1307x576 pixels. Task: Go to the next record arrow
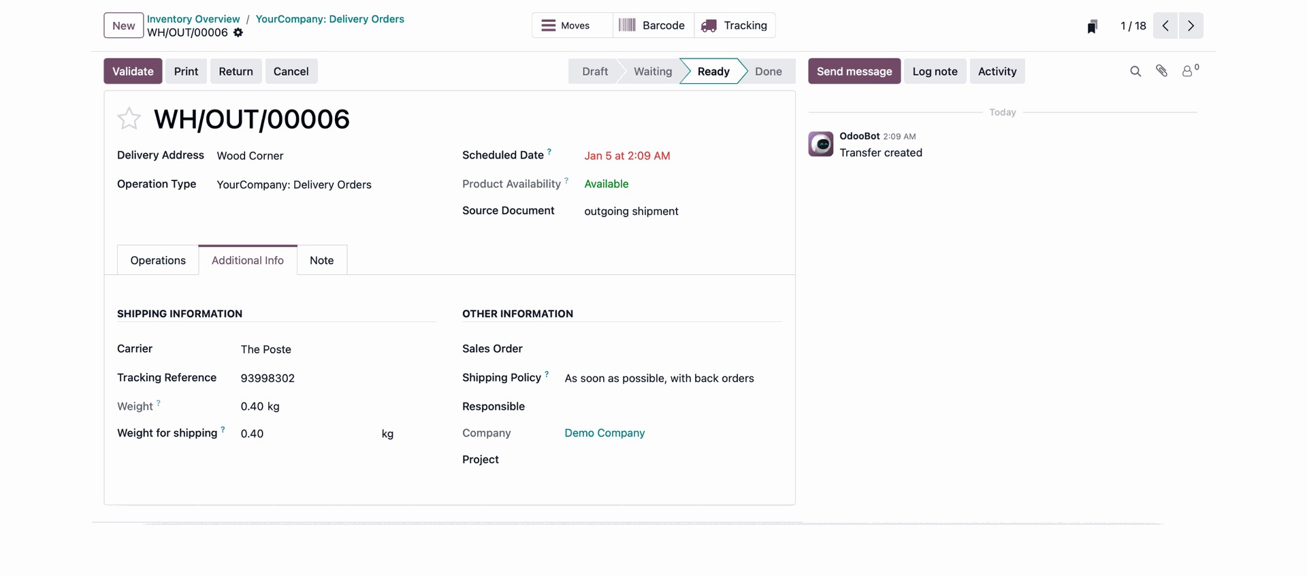[1191, 26]
